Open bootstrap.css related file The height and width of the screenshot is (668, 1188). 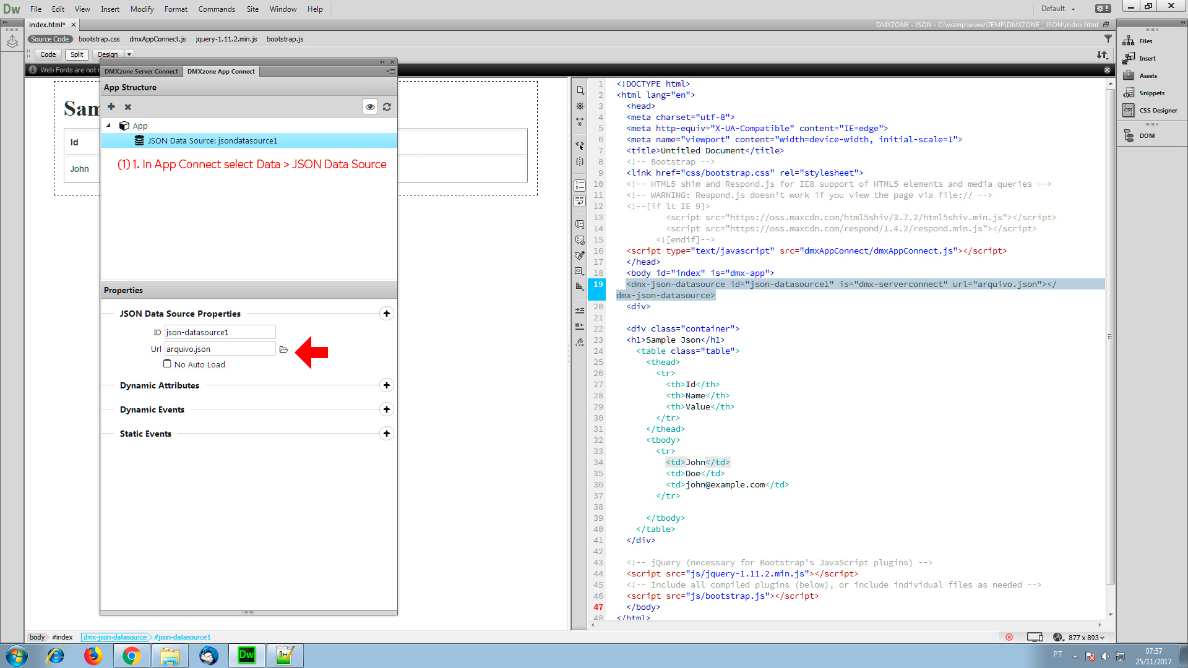click(99, 39)
